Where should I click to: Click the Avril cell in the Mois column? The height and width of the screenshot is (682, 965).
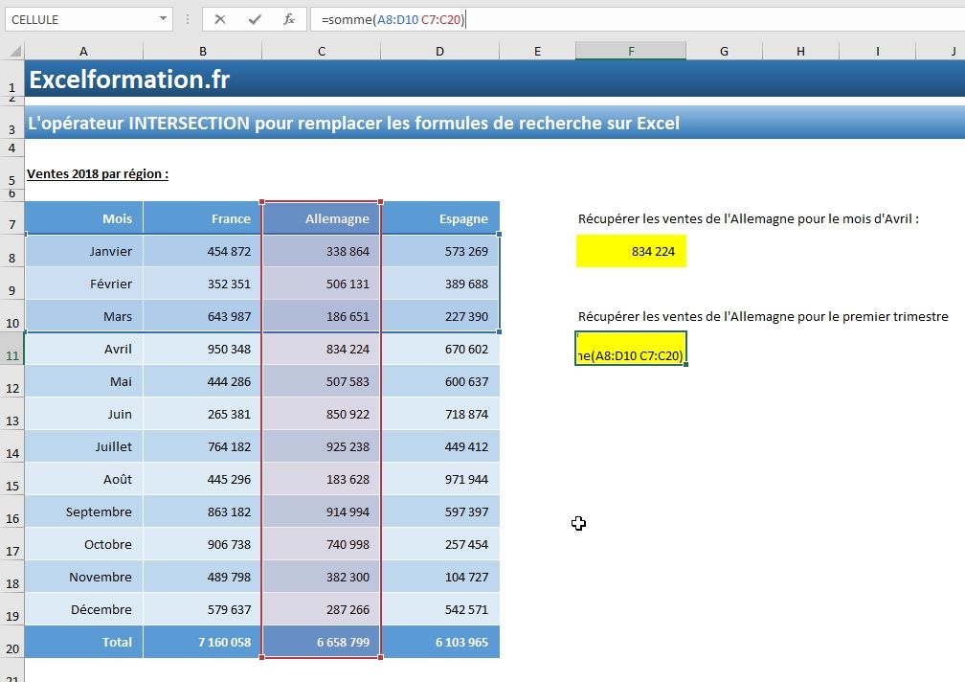pyautogui.click(x=83, y=349)
